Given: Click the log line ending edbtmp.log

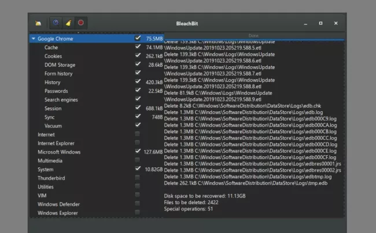Looking at the screenshot, I should click(248, 177).
